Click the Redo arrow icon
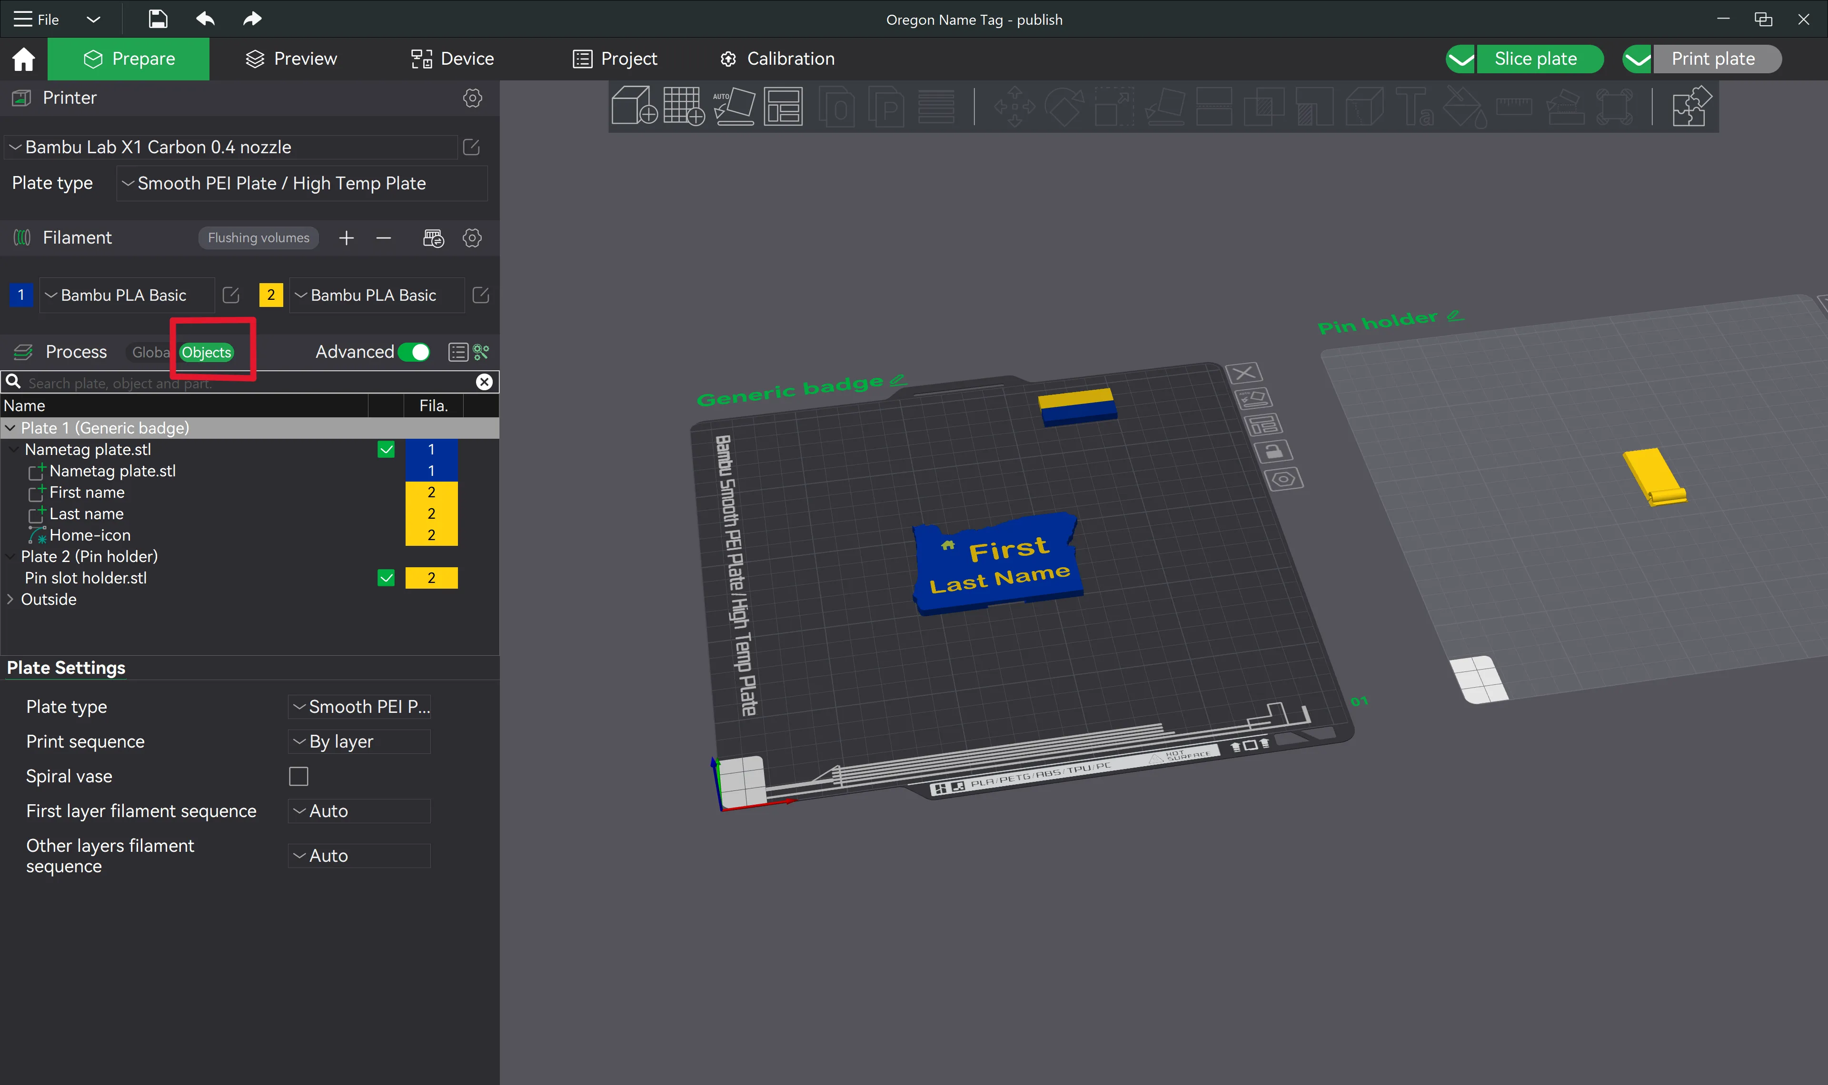Image resolution: width=1828 pixels, height=1085 pixels. (252, 19)
